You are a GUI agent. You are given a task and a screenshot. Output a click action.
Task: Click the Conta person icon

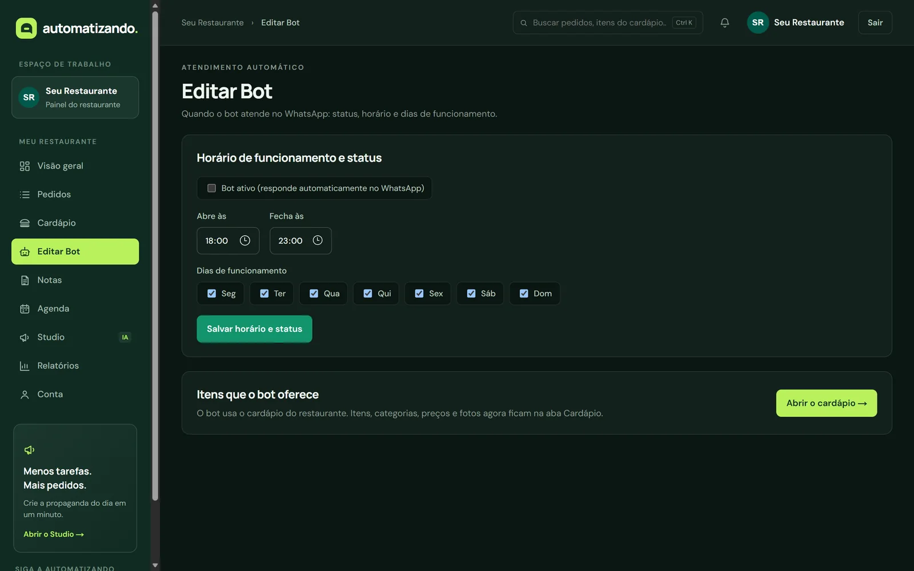(25, 395)
